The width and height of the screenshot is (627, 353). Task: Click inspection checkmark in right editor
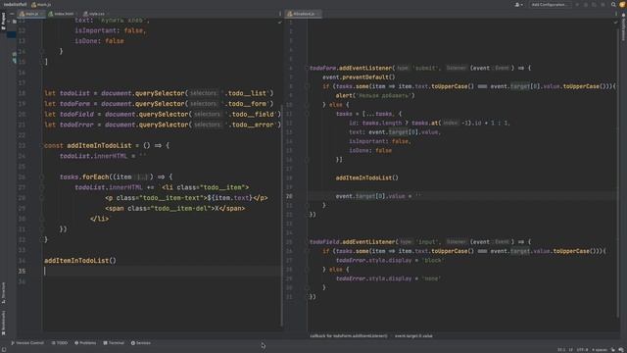(x=615, y=23)
